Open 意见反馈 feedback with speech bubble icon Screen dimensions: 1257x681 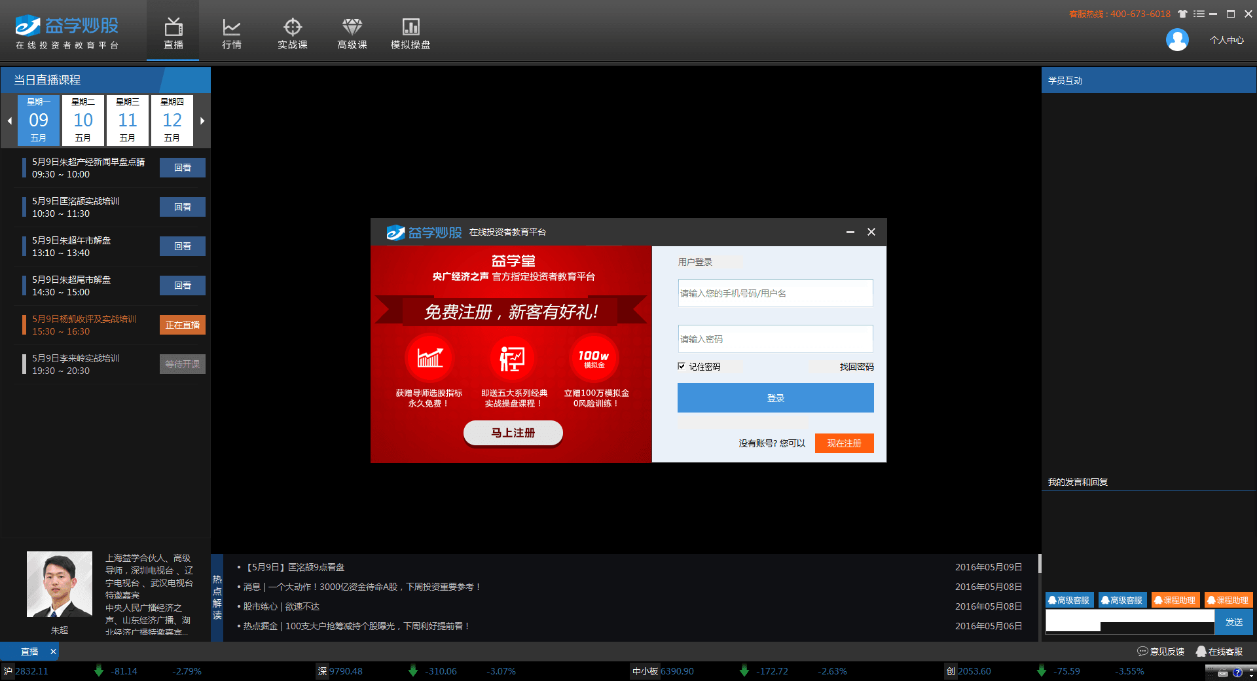tap(1161, 652)
